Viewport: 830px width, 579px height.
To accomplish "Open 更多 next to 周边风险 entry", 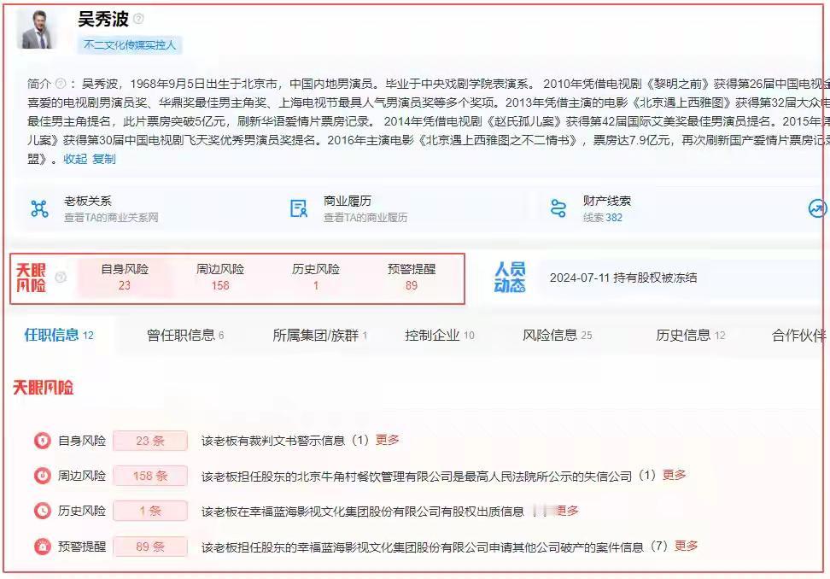I will (x=674, y=476).
